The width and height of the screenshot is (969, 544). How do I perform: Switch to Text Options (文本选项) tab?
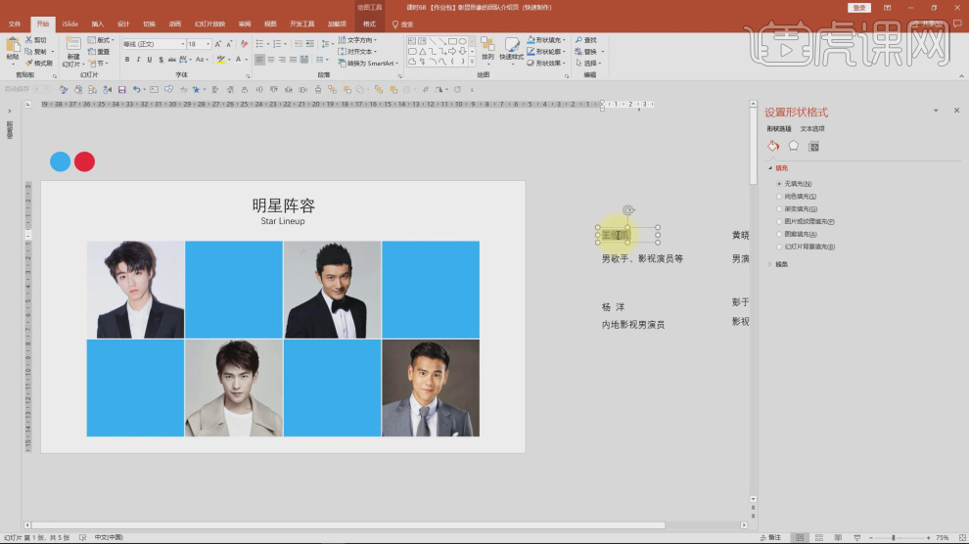812,129
